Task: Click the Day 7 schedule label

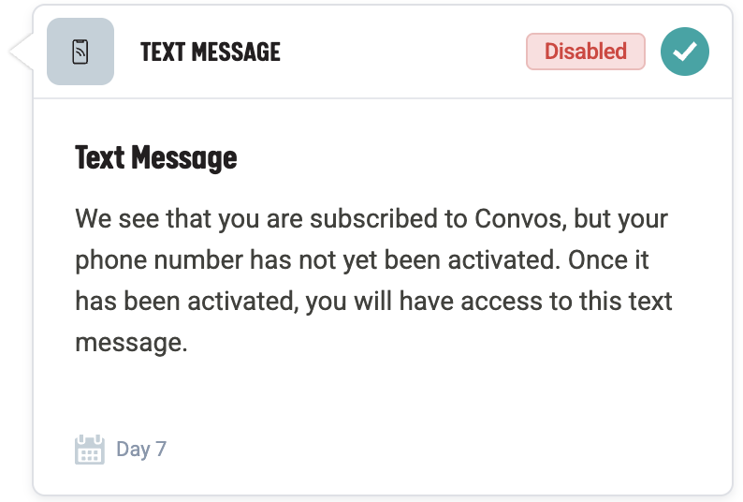Action: click(141, 450)
